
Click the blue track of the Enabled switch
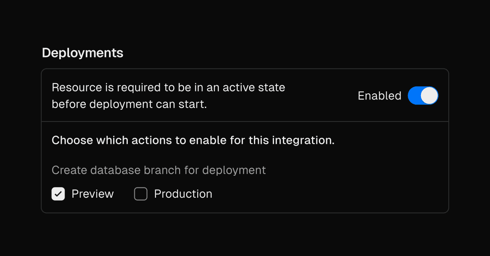[x=414, y=96]
